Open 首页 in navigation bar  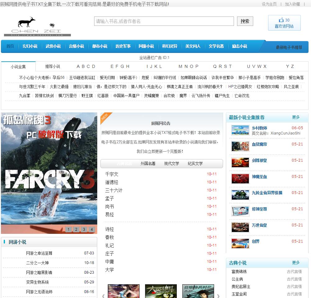[x=10, y=46]
